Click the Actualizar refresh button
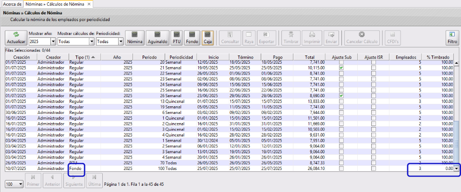The width and height of the screenshot is (461, 192). (16, 38)
